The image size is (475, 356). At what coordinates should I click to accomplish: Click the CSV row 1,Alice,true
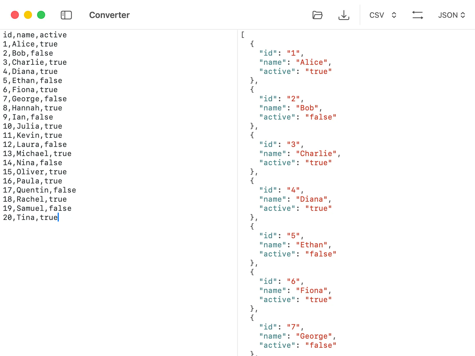30,44
